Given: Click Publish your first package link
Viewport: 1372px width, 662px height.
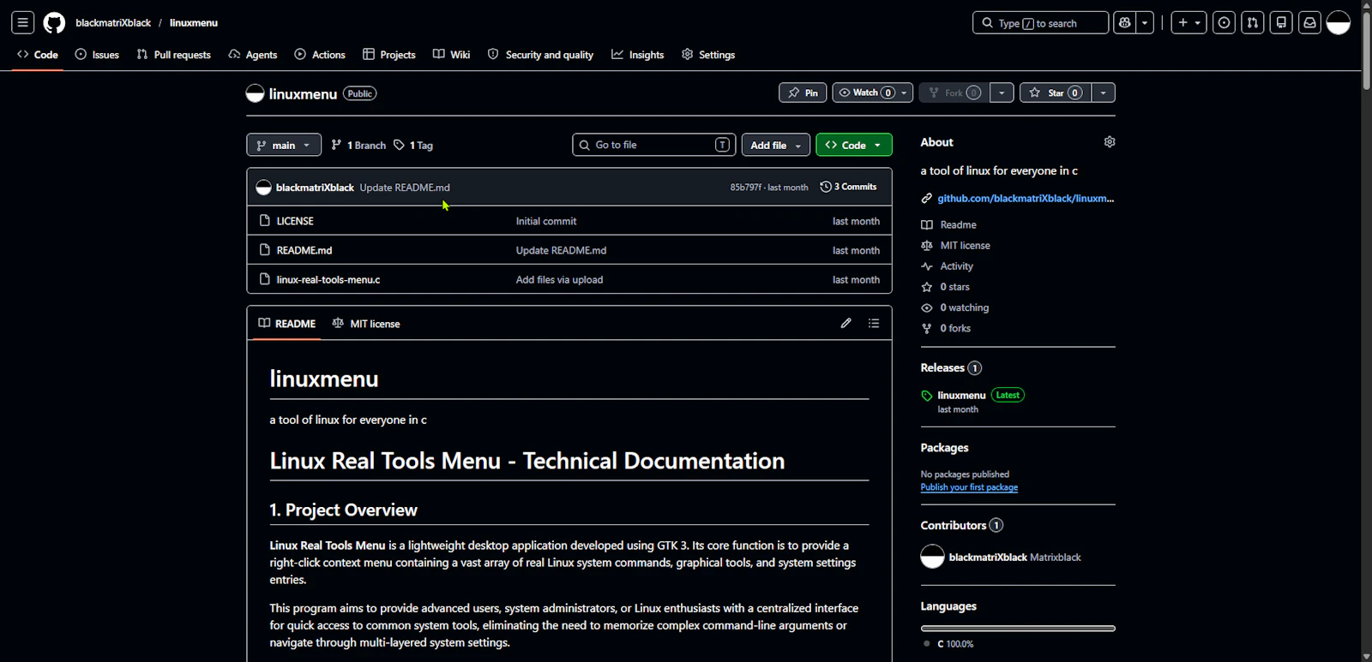Looking at the screenshot, I should click(969, 487).
